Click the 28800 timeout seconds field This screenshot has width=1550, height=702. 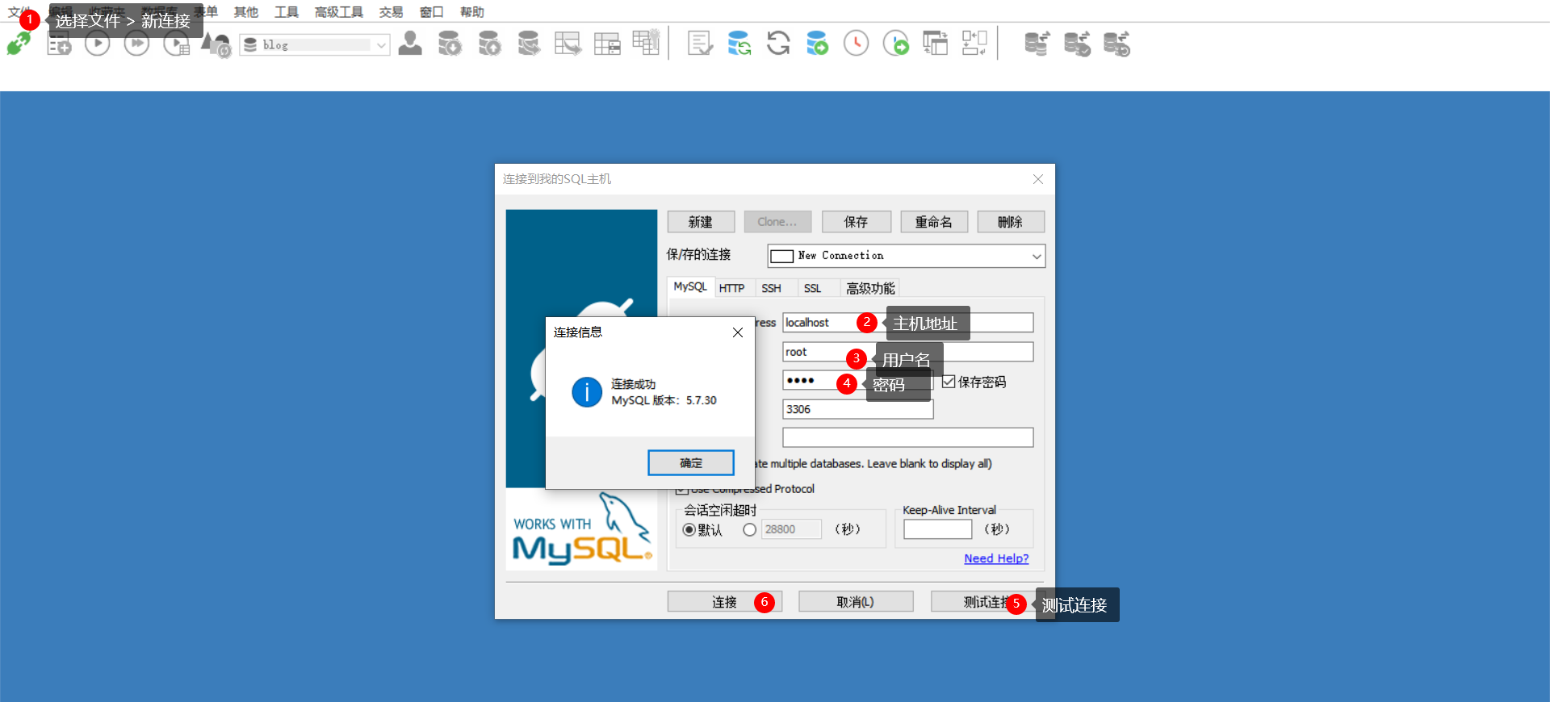[791, 529]
